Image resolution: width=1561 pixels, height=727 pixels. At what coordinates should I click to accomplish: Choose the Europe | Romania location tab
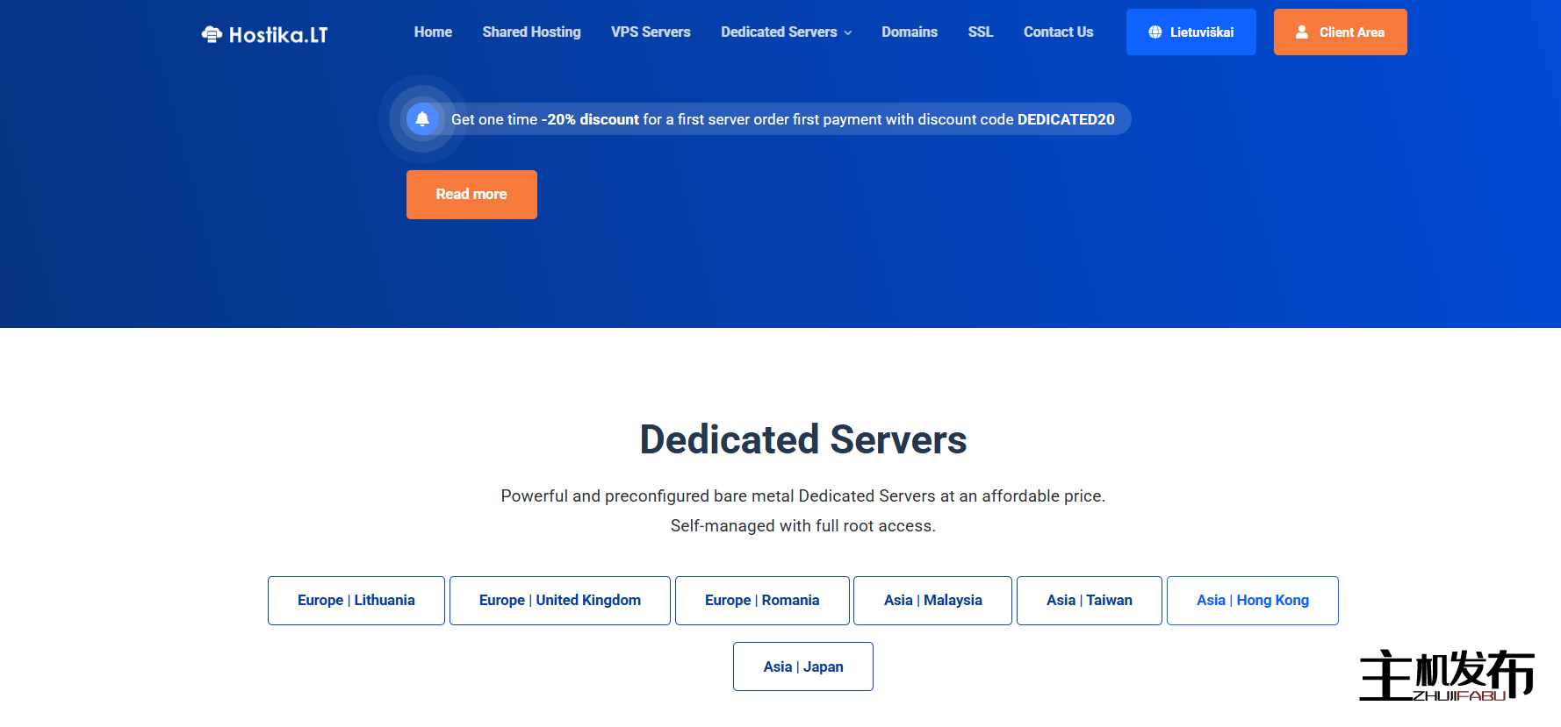[x=762, y=601]
